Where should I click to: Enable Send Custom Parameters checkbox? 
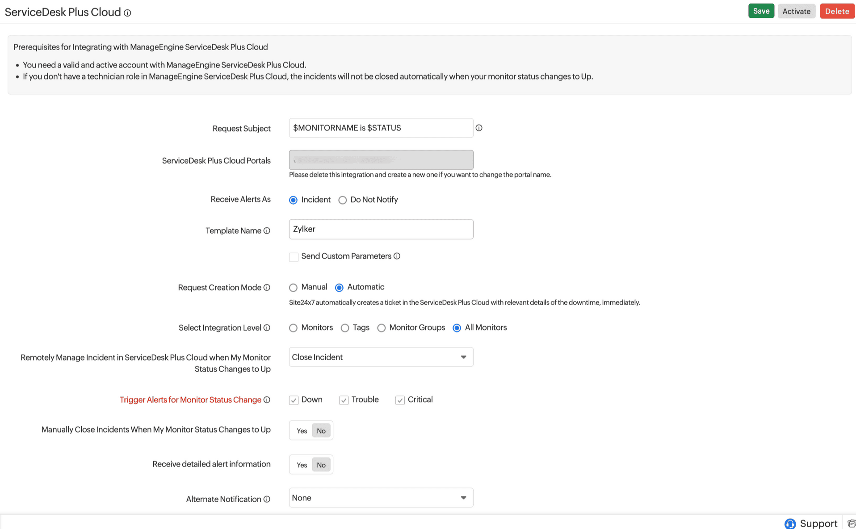(x=294, y=257)
